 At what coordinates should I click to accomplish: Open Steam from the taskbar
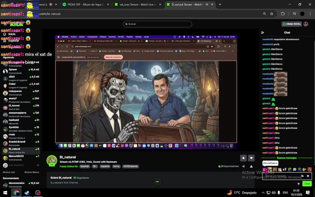tap(27, 193)
